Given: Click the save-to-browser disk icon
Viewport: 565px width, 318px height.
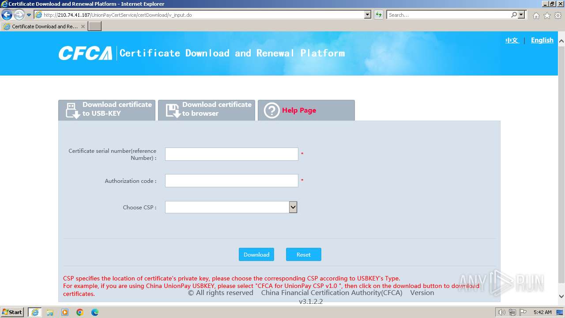Looking at the screenshot, I should pos(173,110).
